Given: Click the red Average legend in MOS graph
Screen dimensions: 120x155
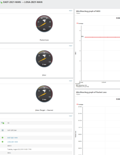Looking at the screenshot, I should click(80, 23).
